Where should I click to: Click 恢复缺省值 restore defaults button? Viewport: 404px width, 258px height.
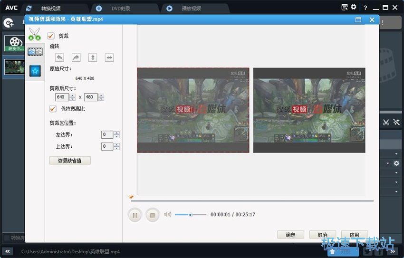click(x=70, y=161)
